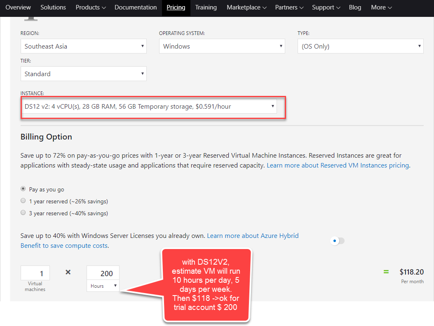Open the Hours unit dropdown

[103, 286]
